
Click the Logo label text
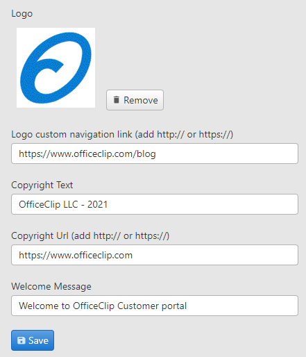click(x=22, y=14)
